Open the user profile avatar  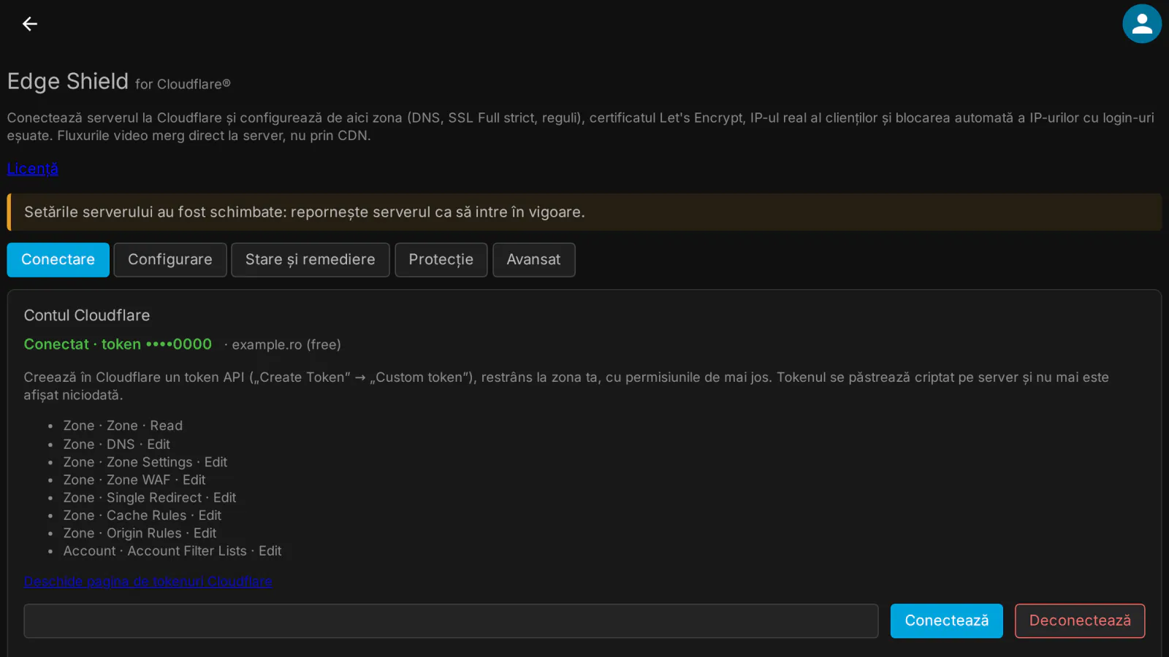(1142, 24)
